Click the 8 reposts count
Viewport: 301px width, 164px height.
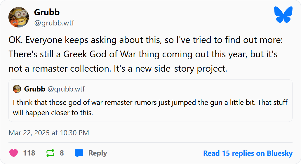[x=62, y=153]
